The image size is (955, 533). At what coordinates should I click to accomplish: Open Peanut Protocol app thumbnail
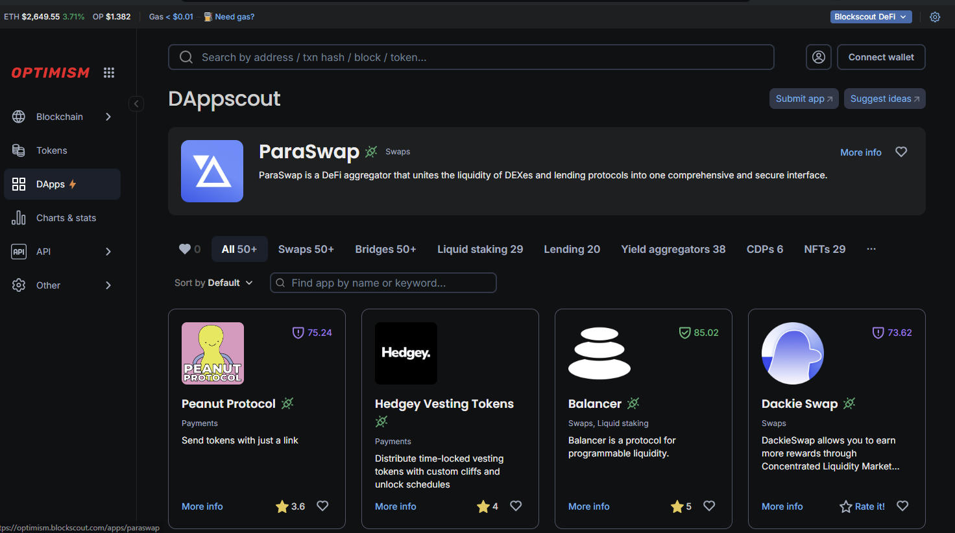(x=213, y=353)
